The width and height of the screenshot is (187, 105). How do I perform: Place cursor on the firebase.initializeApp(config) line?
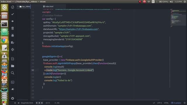[x=58, y=46]
